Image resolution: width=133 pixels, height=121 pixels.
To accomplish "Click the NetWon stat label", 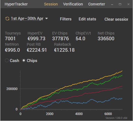I will tap(12, 44).
